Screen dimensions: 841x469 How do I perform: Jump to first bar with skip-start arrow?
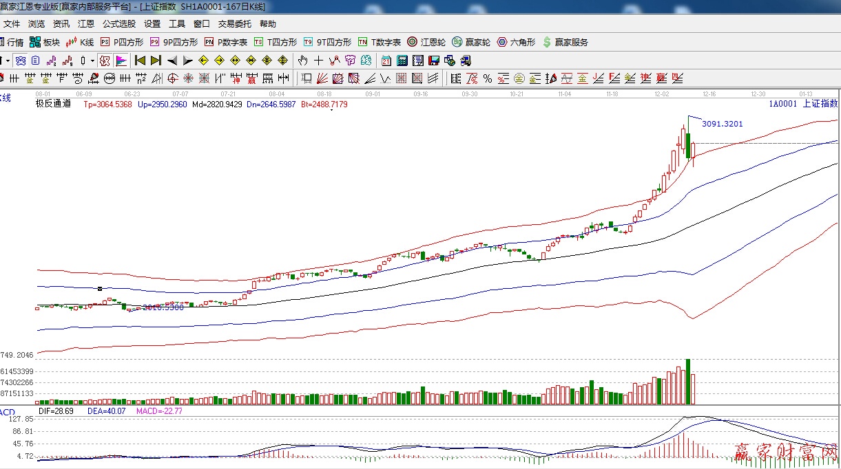(141, 61)
